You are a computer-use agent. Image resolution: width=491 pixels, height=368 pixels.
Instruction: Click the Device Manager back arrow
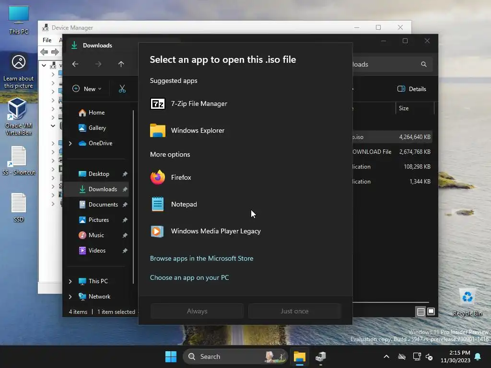(x=44, y=52)
